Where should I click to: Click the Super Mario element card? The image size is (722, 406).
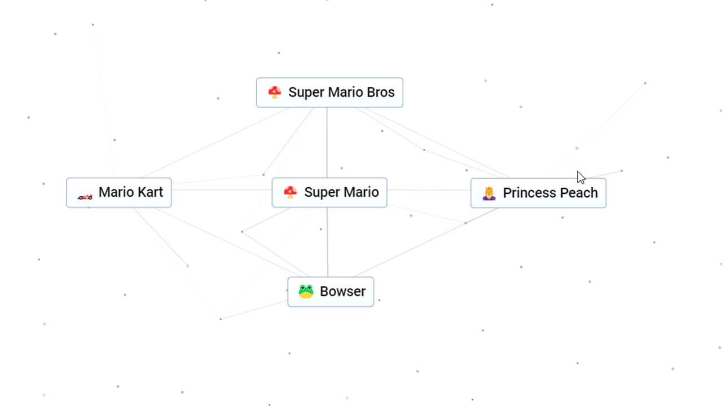pyautogui.click(x=329, y=192)
